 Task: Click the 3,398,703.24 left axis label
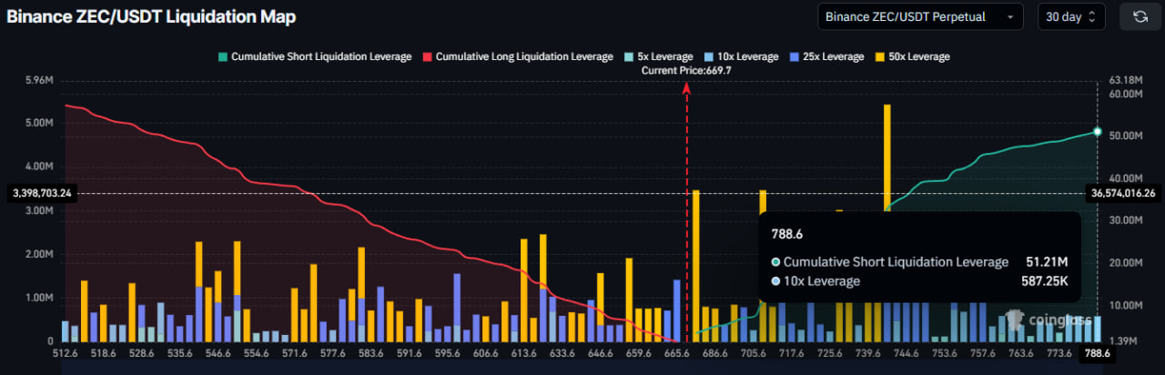click(x=42, y=193)
